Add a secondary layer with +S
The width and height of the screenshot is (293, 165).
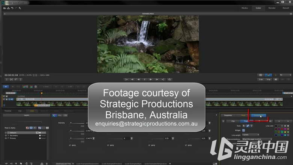pos(11,163)
